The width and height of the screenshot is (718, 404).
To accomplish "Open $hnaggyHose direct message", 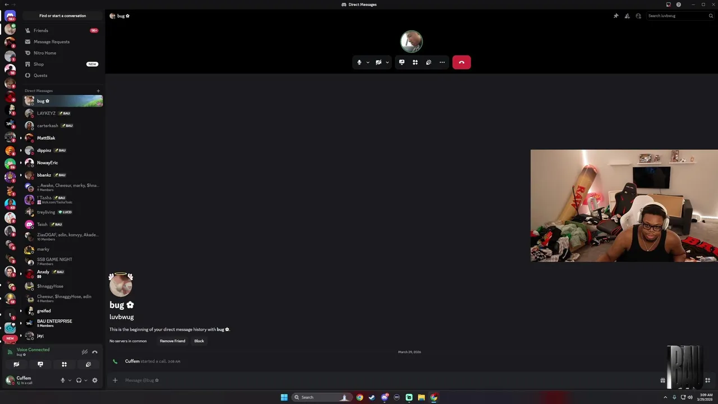I will 62,286.
